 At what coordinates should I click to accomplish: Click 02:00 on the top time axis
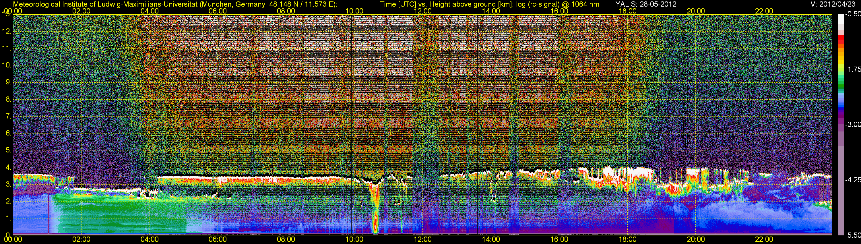pyautogui.click(x=81, y=11)
